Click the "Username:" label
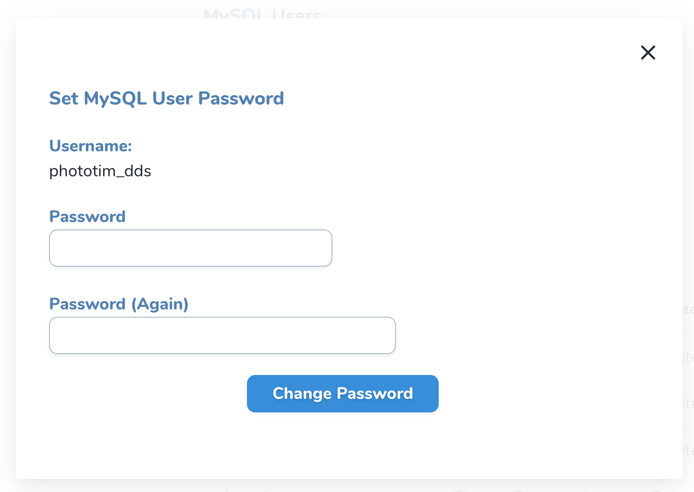The image size is (694, 492). [x=91, y=146]
